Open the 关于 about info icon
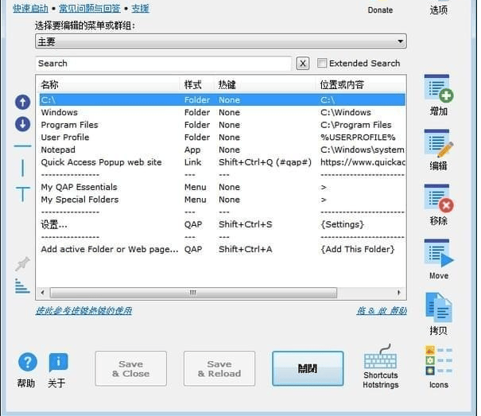The width and height of the screenshot is (481, 416). [57, 363]
